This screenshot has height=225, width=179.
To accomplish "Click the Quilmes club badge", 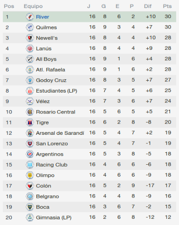I will [30, 28].
